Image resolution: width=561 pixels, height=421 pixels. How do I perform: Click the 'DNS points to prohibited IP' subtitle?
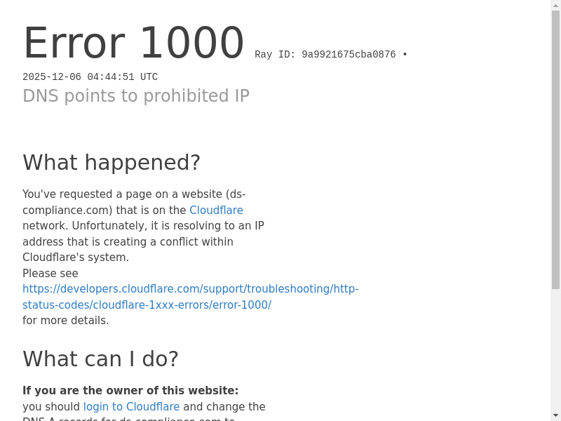click(136, 96)
